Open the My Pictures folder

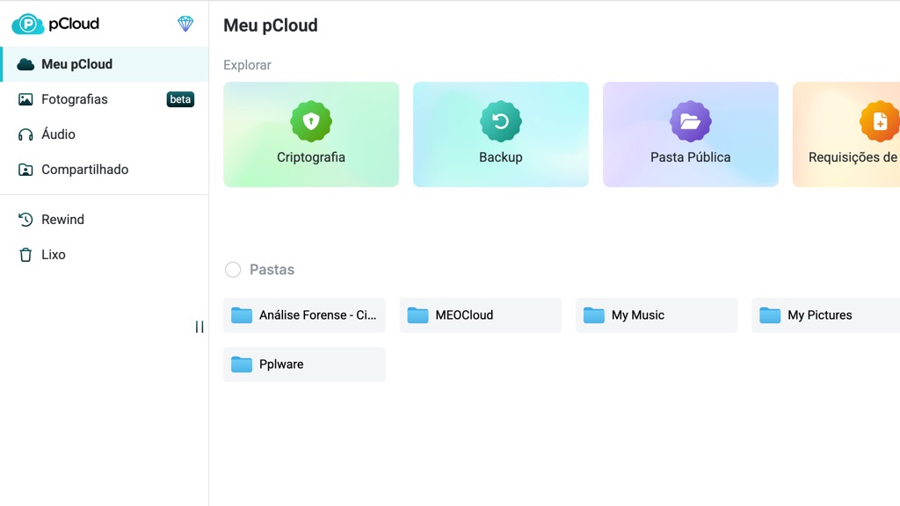click(x=826, y=315)
